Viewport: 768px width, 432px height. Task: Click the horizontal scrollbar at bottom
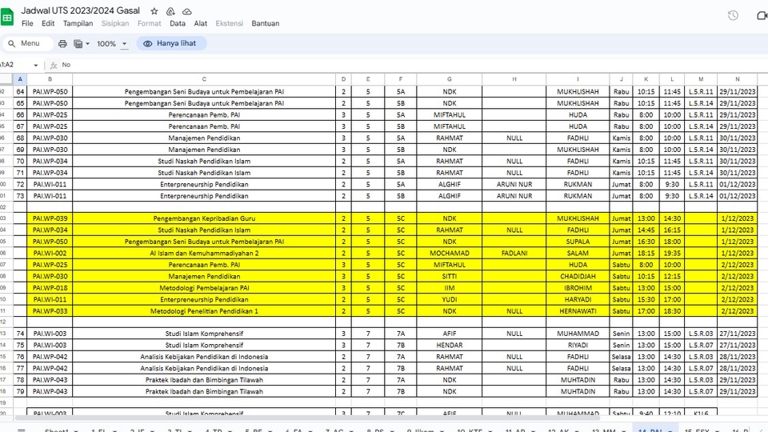[307, 418]
